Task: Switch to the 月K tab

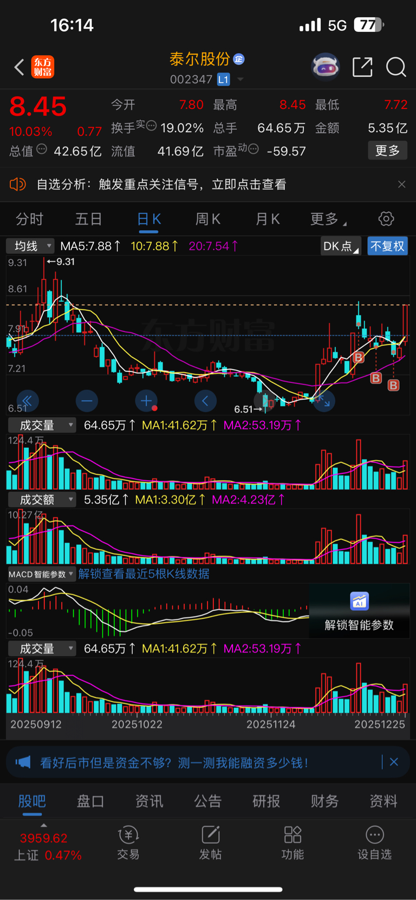Action: pos(268,219)
